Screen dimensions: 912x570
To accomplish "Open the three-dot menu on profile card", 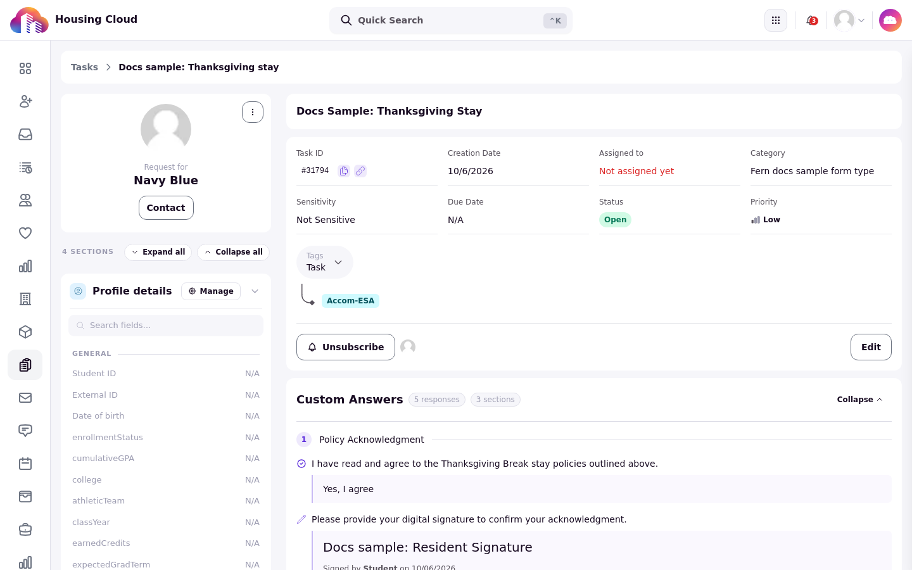I will click(x=253, y=112).
